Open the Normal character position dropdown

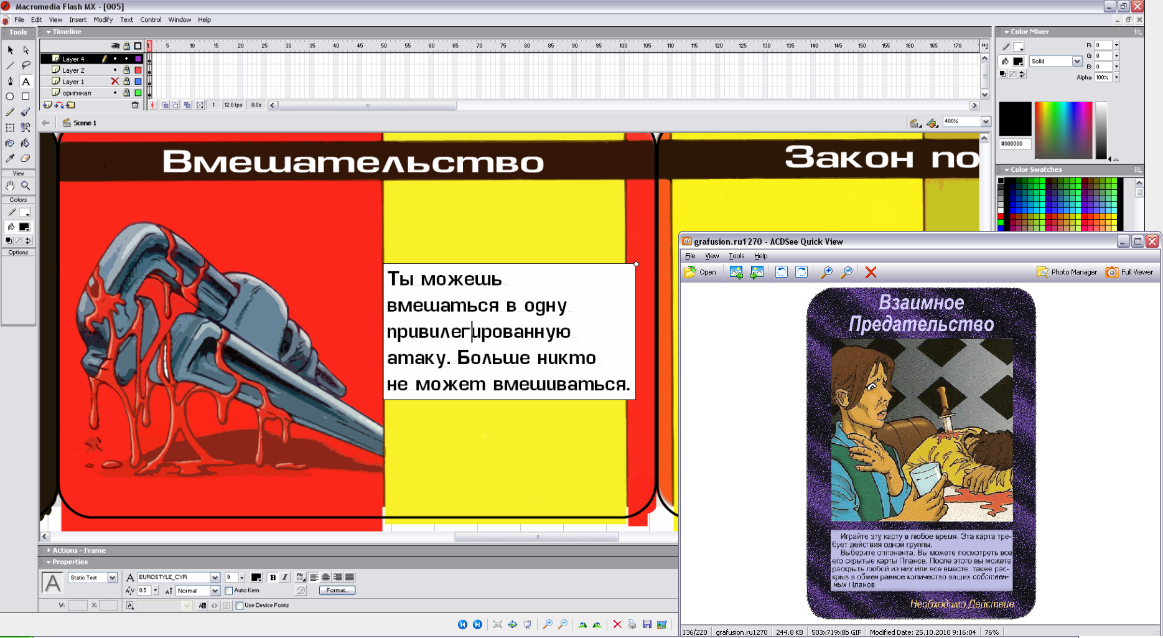point(215,591)
